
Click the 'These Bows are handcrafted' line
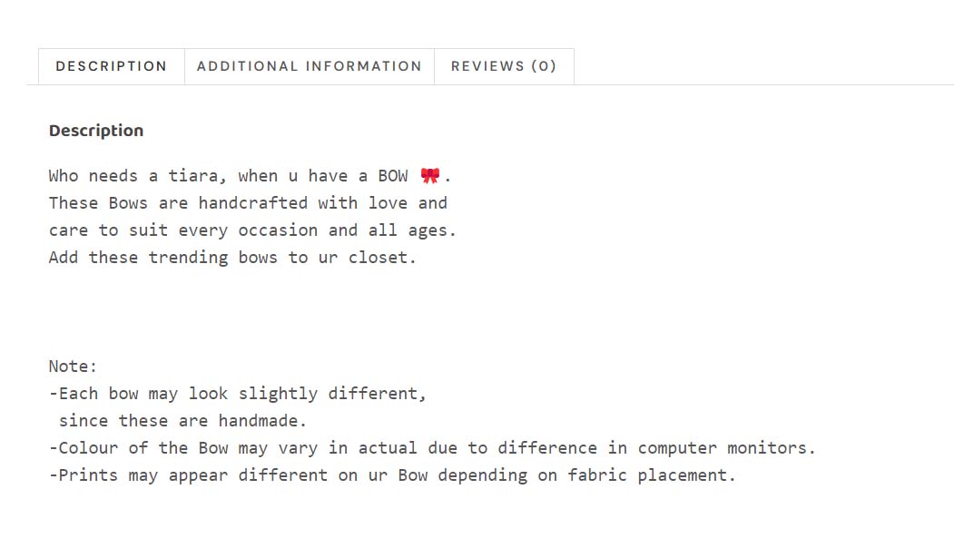[x=248, y=203]
